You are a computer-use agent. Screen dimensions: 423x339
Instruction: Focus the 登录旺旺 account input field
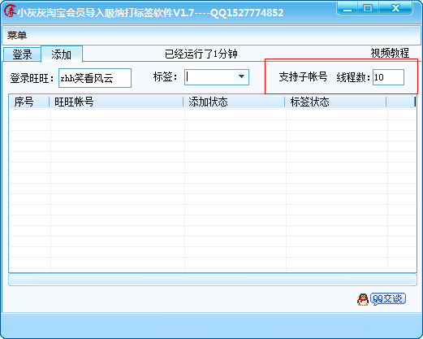coord(95,78)
